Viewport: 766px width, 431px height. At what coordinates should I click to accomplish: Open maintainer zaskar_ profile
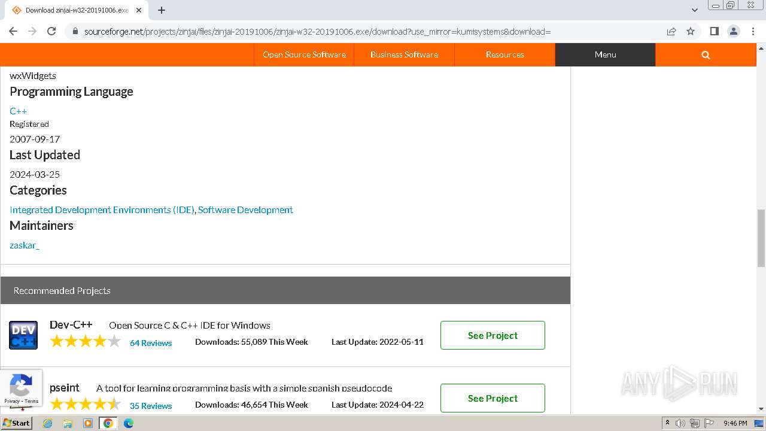click(25, 245)
